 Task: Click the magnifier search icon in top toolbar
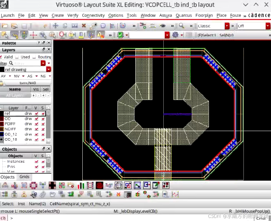point(181,26)
